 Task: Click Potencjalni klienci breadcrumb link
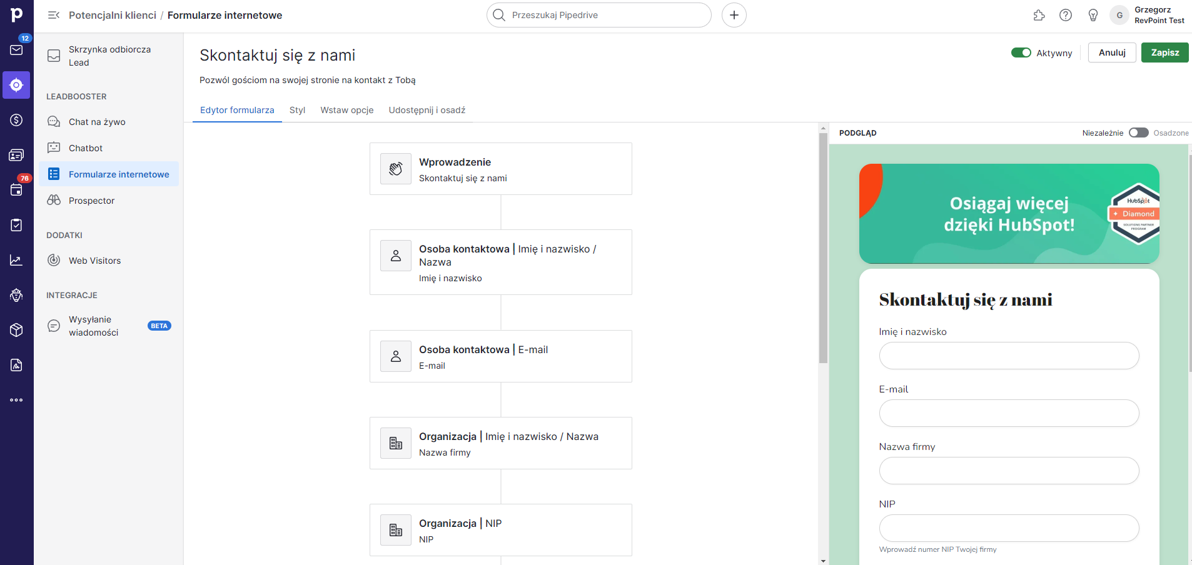pyautogui.click(x=113, y=15)
